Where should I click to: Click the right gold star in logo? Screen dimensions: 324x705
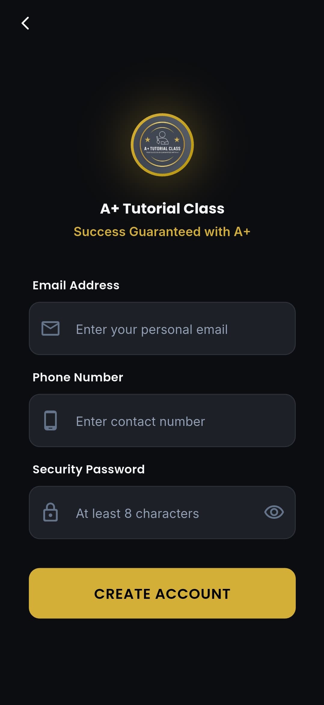pos(177,140)
